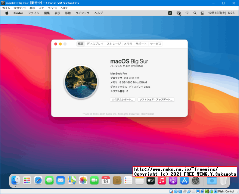The width and height of the screenshot is (239, 194).
Task: Open Spotlight search magnifier icon
Action: pyautogui.click(x=195, y=13)
